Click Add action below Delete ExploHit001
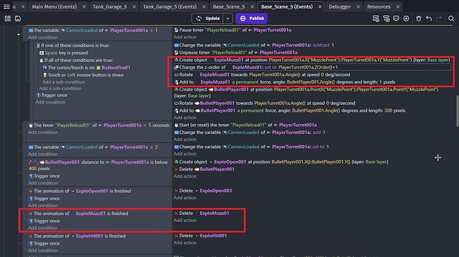This screenshot has width=459, height=257. coord(185,242)
